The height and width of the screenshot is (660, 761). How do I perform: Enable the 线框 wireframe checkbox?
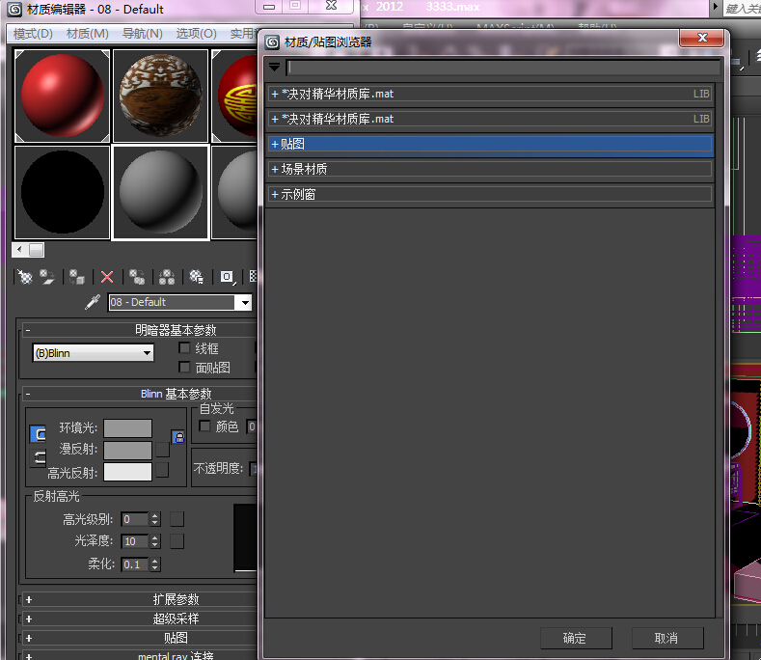(x=185, y=348)
